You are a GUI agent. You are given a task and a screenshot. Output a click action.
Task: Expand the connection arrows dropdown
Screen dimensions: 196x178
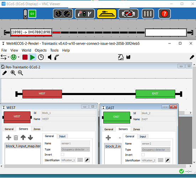pyautogui.click(x=9, y=57)
